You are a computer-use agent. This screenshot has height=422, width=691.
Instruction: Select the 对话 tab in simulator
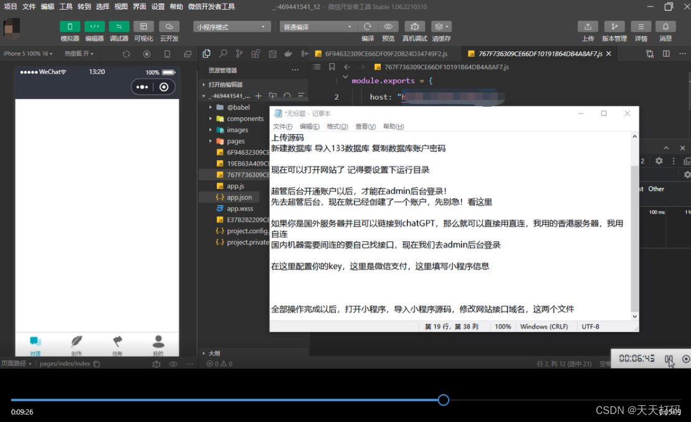pos(35,346)
